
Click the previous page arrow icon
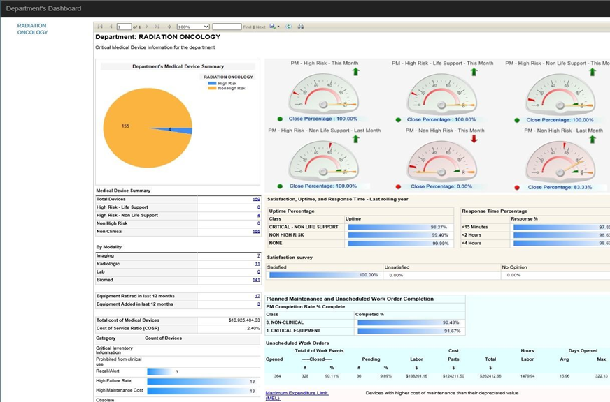(x=111, y=27)
